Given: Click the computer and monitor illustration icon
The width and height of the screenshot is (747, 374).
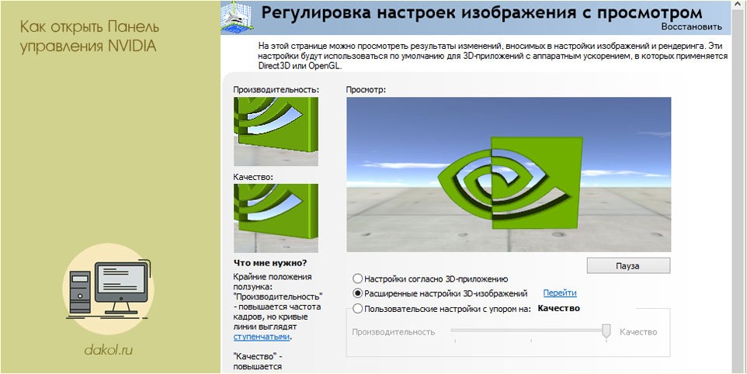Looking at the screenshot, I should [109, 288].
